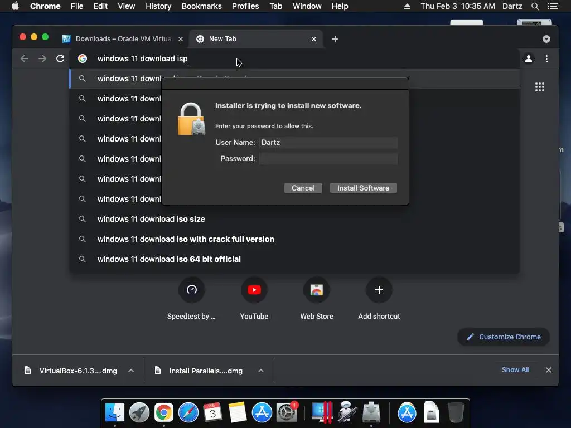The image size is (571, 428).
Task: Open the dmg document icon in dock
Action: [x=431, y=413]
